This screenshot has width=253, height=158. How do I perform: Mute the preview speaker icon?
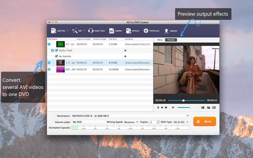pyautogui.click(x=173, y=107)
